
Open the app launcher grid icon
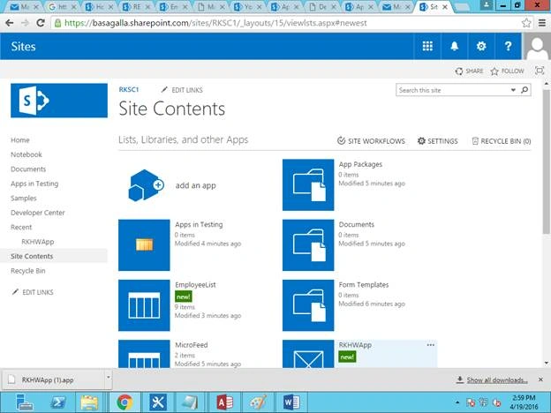[x=427, y=46]
